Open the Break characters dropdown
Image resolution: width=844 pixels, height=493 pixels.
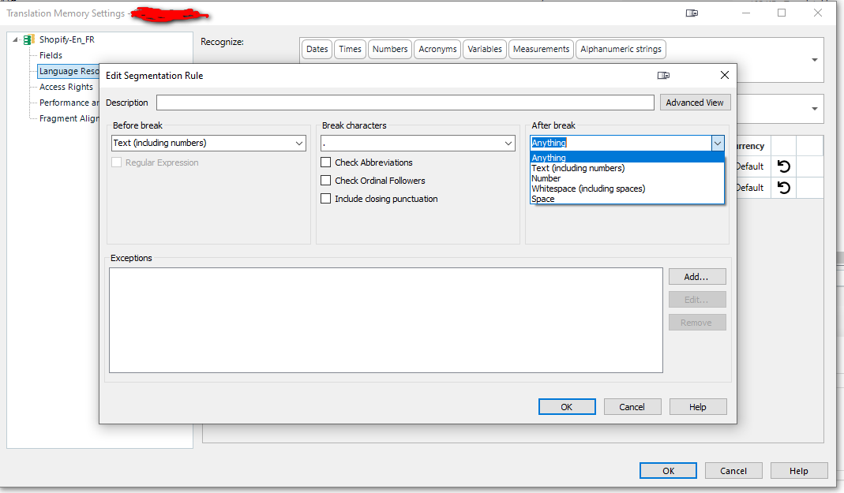[509, 143]
